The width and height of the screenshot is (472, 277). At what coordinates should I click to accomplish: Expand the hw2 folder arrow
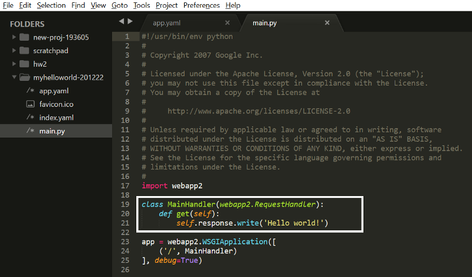pyautogui.click(x=14, y=64)
